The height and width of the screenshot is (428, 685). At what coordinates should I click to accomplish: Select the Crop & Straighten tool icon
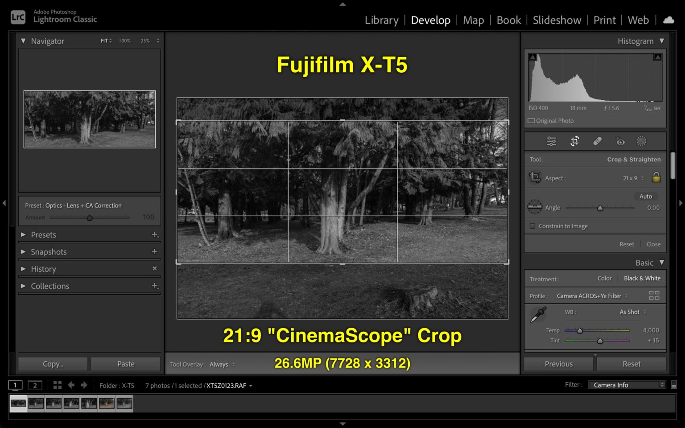click(x=574, y=141)
